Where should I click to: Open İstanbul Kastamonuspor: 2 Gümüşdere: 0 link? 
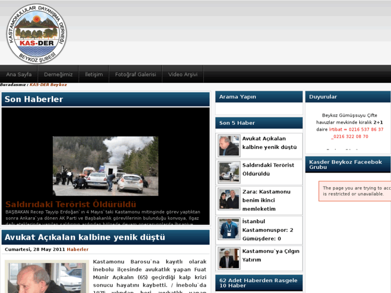[x=267, y=230]
